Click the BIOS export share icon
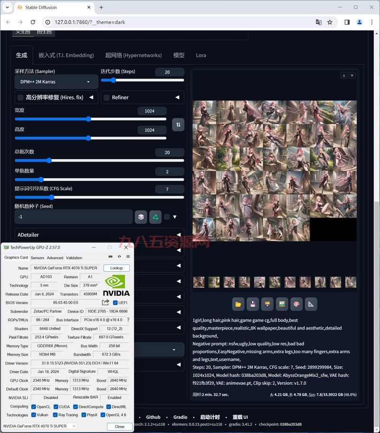The height and width of the screenshot is (433, 380). [105, 302]
